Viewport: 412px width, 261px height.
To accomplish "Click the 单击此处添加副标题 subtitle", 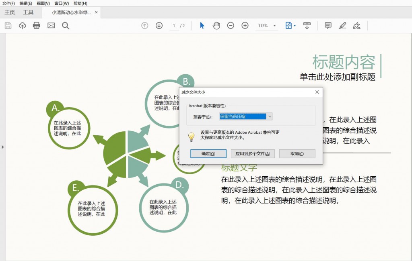I will [338, 77].
